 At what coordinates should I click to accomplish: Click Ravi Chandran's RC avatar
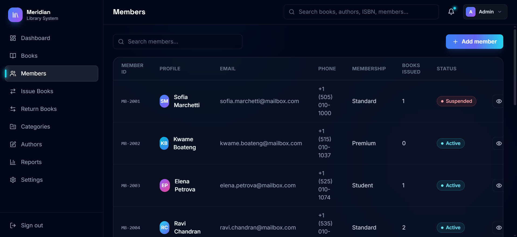pos(165,228)
